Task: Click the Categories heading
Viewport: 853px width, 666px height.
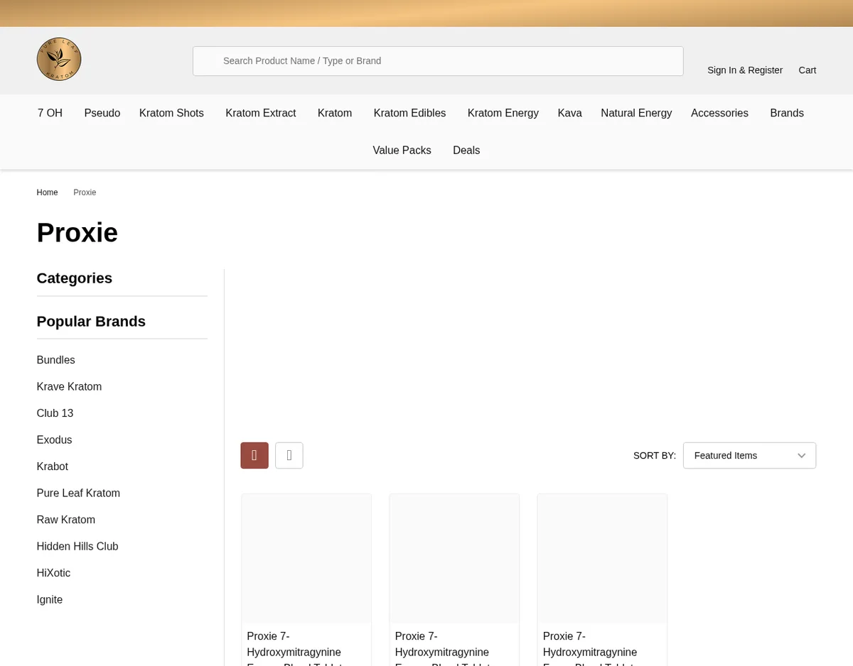Action: [75, 278]
